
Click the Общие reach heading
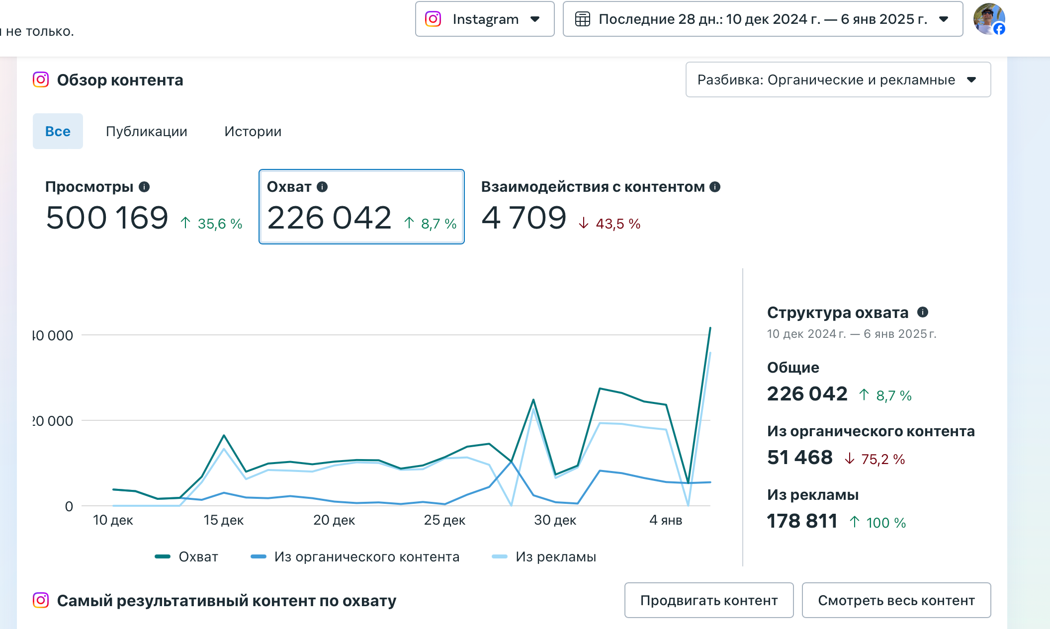coord(793,368)
